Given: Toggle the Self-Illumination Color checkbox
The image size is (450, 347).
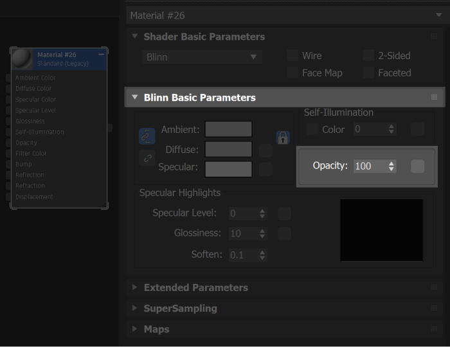Looking at the screenshot, I should click(312, 129).
